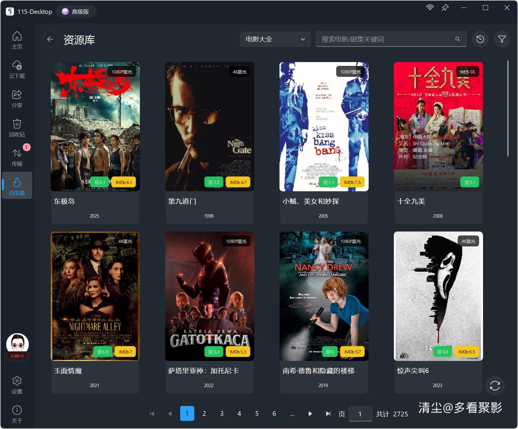Viewport: 518px width, 429px height.
Task: Open the 关于 about page
Action: (17, 415)
